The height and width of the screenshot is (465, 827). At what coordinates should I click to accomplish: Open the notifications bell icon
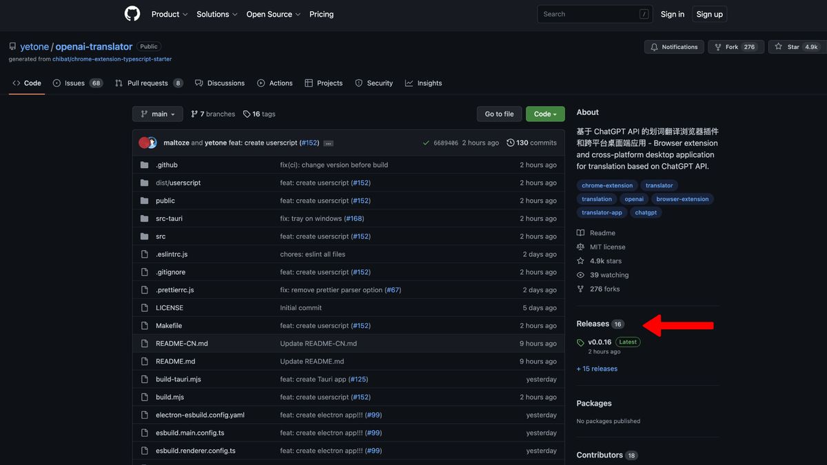tap(653, 47)
